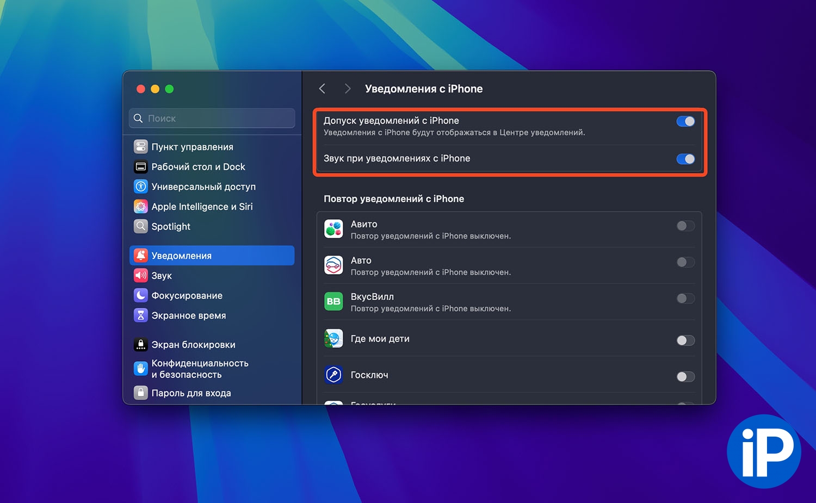Click the Звук при уведомлениях с iPhone label
The height and width of the screenshot is (503, 816).
(x=397, y=158)
